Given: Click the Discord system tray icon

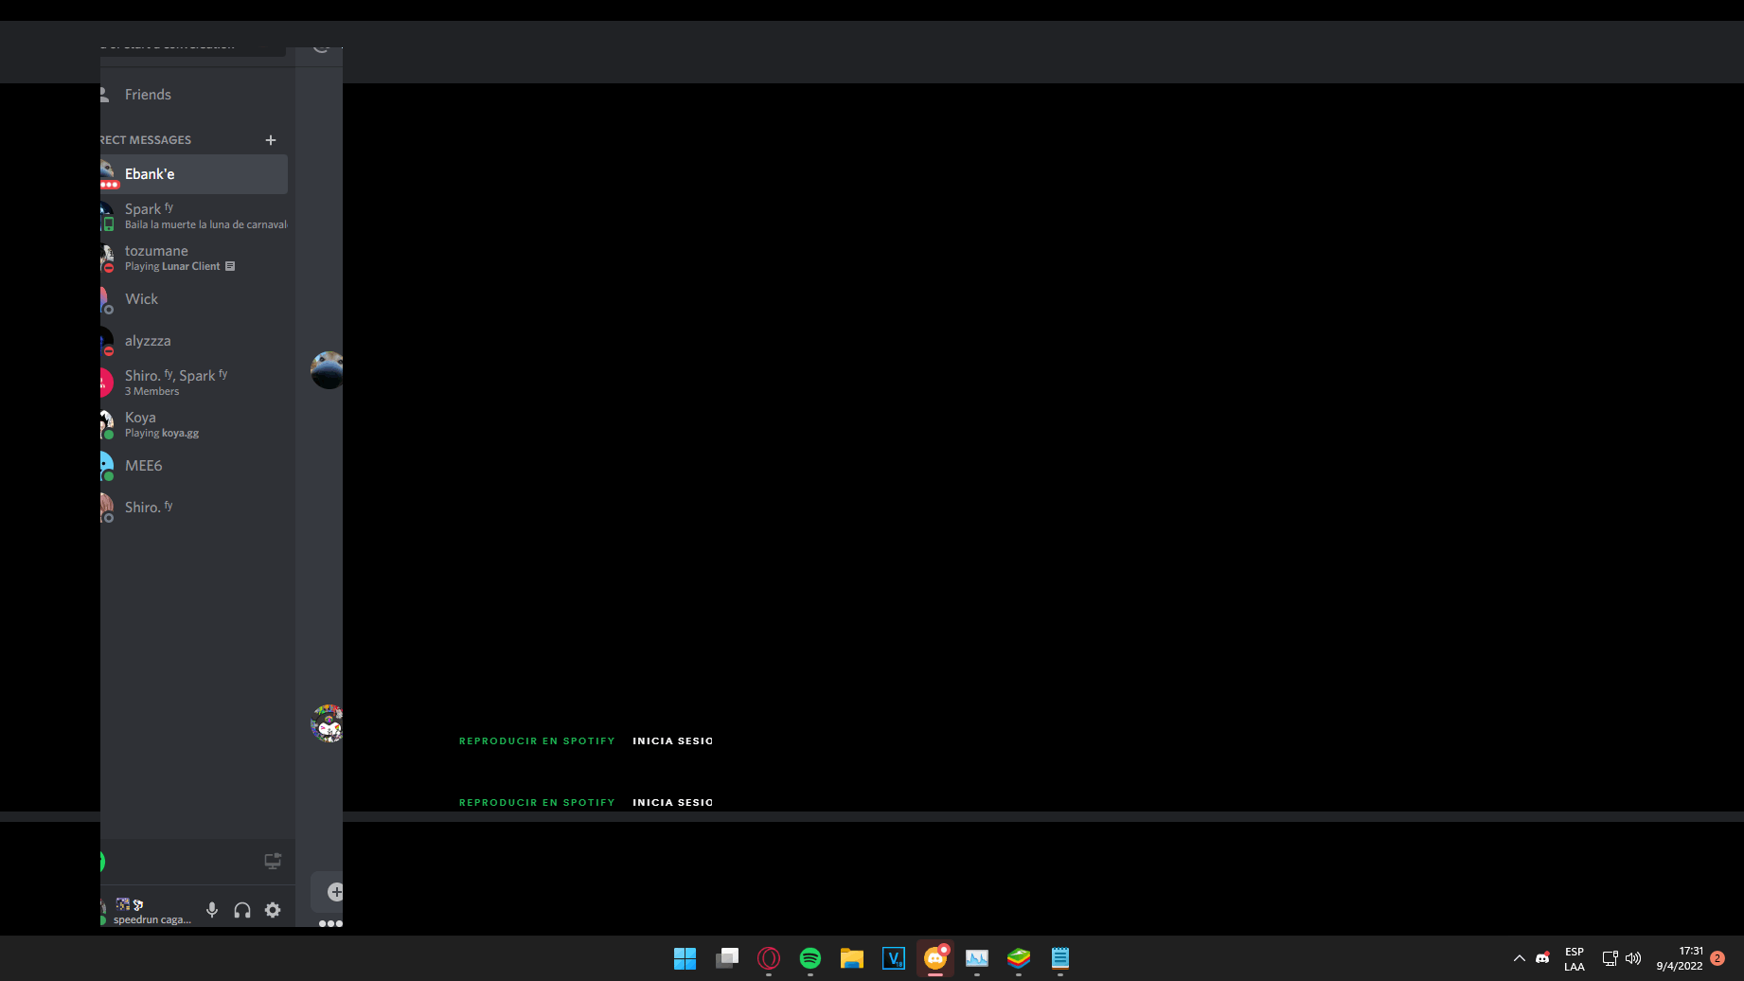Looking at the screenshot, I should pos(1543,958).
